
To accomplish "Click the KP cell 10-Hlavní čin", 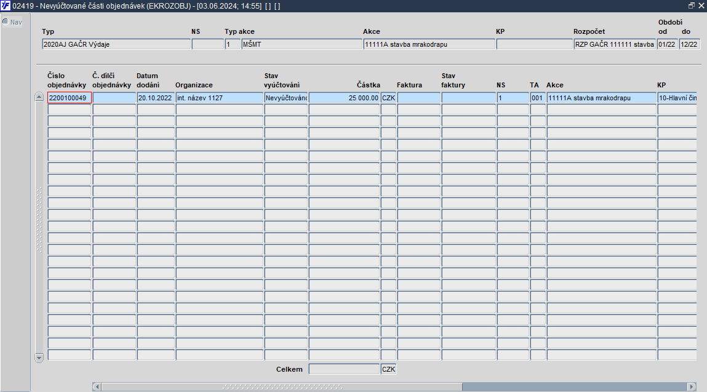I will tap(677, 98).
